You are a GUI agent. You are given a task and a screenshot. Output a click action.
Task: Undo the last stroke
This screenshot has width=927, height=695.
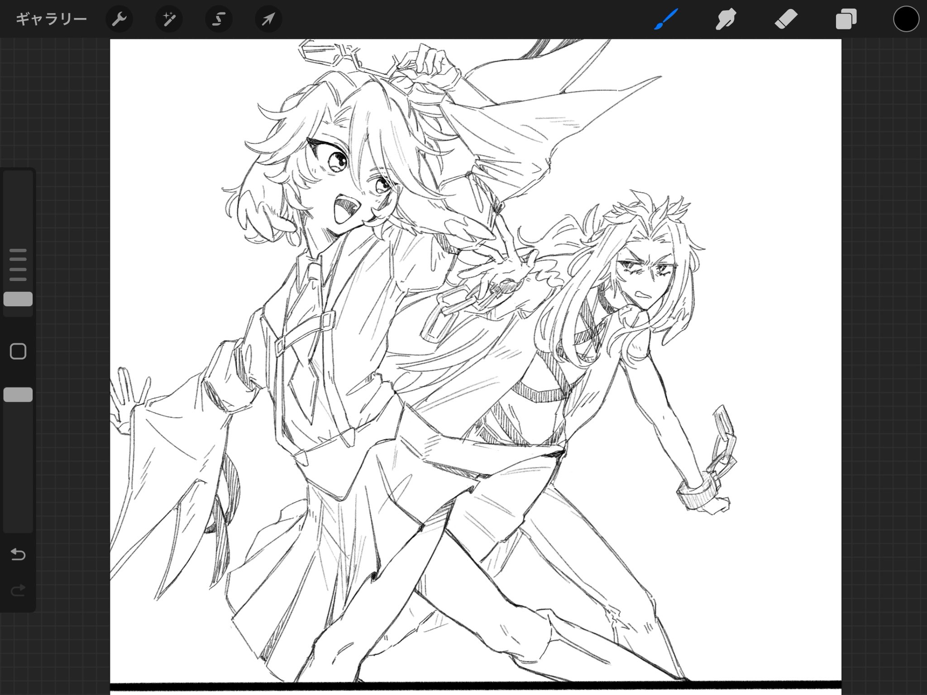coord(18,554)
